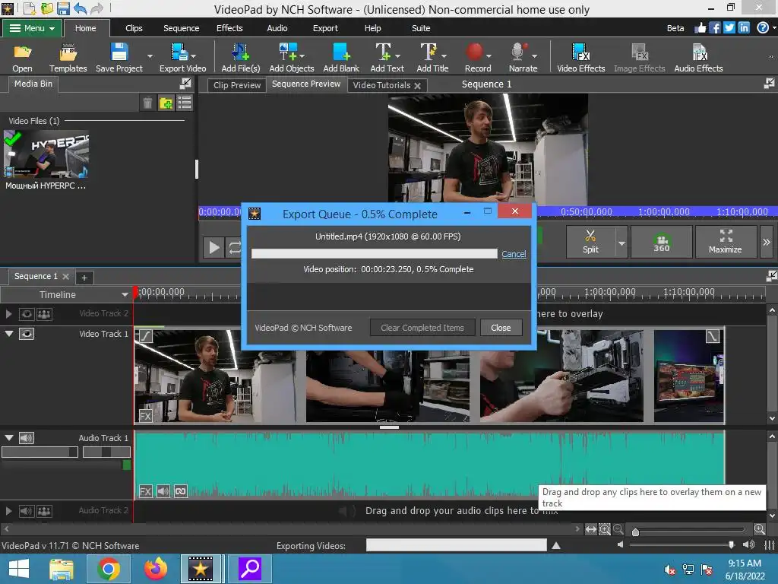Click the Like thumbs-up icon
Image resolution: width=778 pixels, height=584 pixels.
(x=700, y=28)
